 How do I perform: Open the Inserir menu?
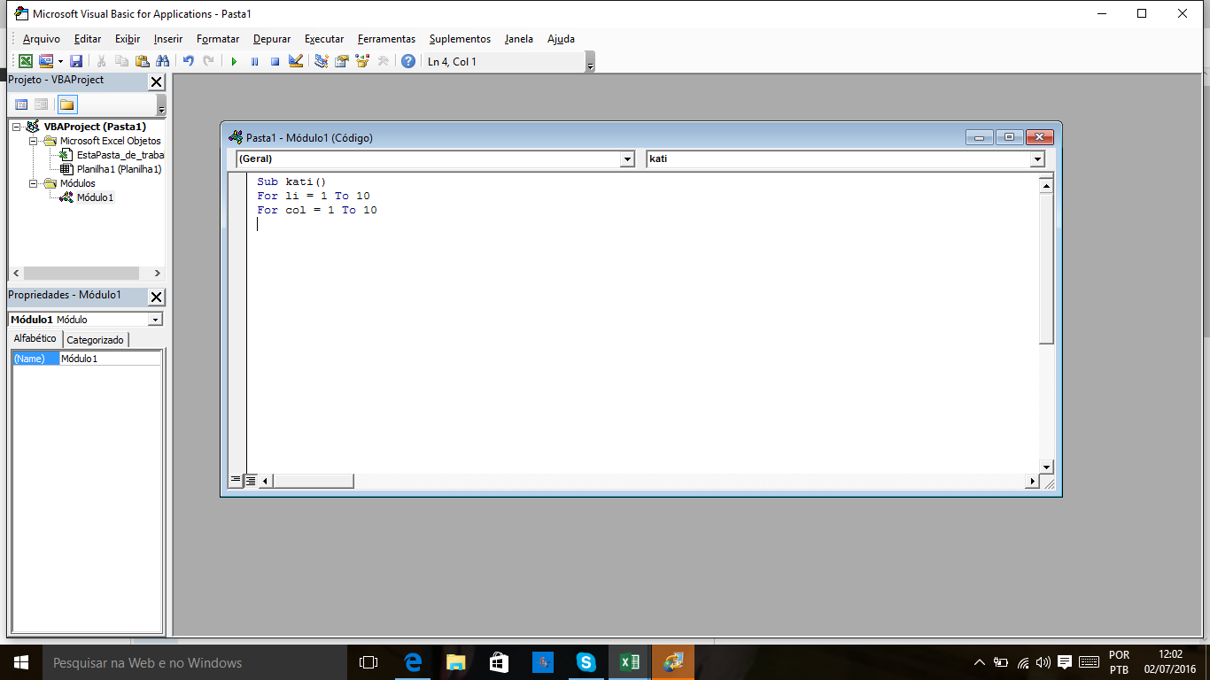pos(168,39)
